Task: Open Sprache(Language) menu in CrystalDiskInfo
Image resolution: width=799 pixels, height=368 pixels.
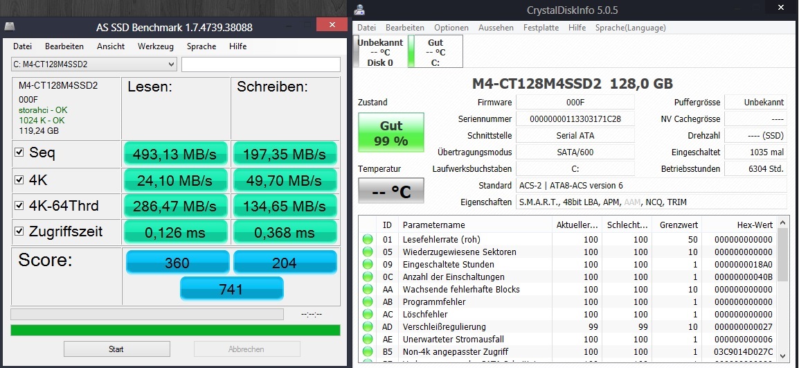Action: coord(630,28)
